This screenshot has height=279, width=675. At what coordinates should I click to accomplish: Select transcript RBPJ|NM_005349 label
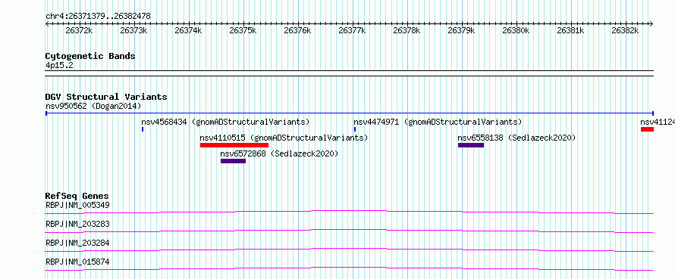click(77, 205)
